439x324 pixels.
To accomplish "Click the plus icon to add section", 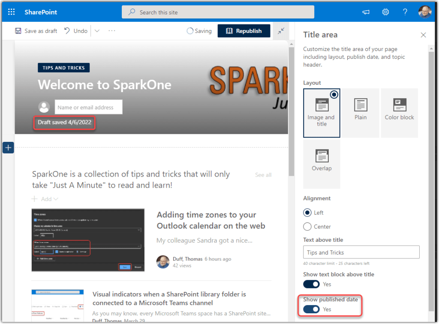I will (9, 148).
